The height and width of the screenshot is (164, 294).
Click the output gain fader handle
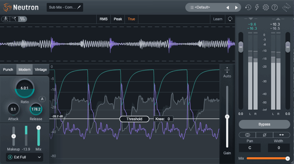tap(288, 47)
